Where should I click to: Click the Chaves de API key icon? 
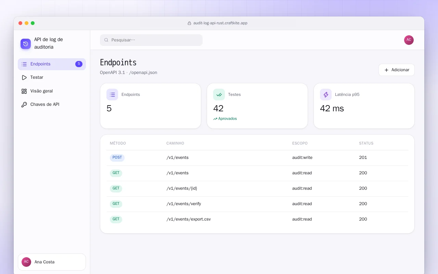click(x=24, y=104)
